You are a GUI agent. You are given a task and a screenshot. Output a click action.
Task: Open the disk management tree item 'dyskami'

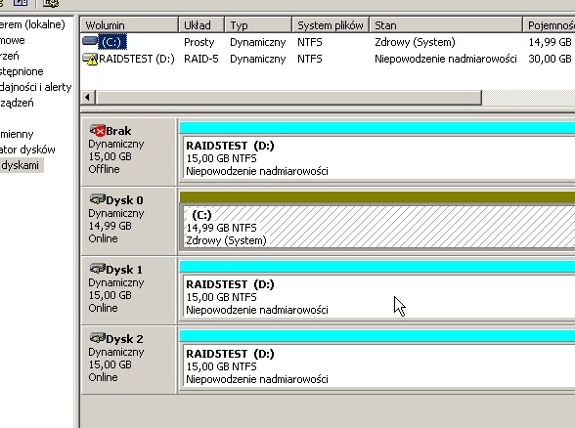[21, 165]
